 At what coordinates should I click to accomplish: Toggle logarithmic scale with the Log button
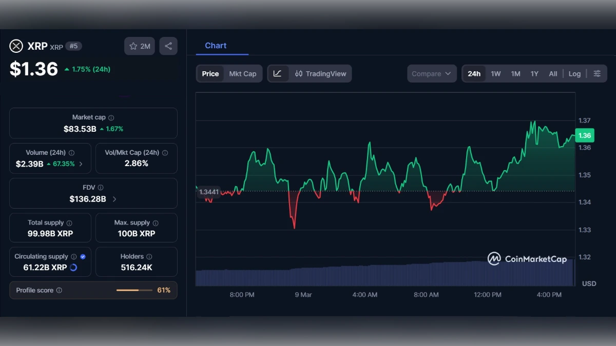574,73
